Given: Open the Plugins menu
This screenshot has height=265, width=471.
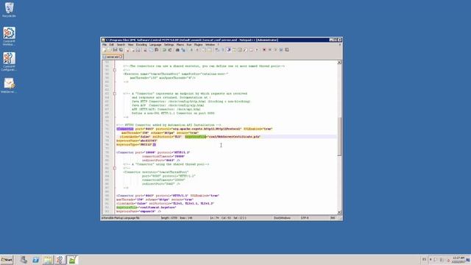Looking at the screenshot, I should click(x=198, y=44).
